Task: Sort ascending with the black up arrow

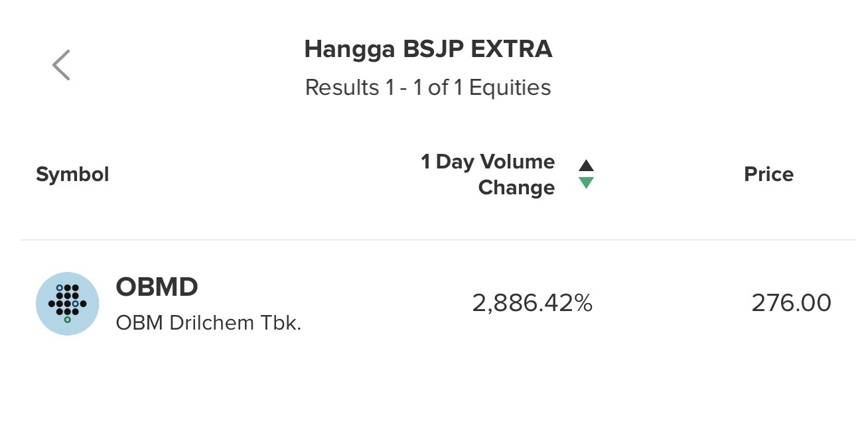Action: coord(586,166)
